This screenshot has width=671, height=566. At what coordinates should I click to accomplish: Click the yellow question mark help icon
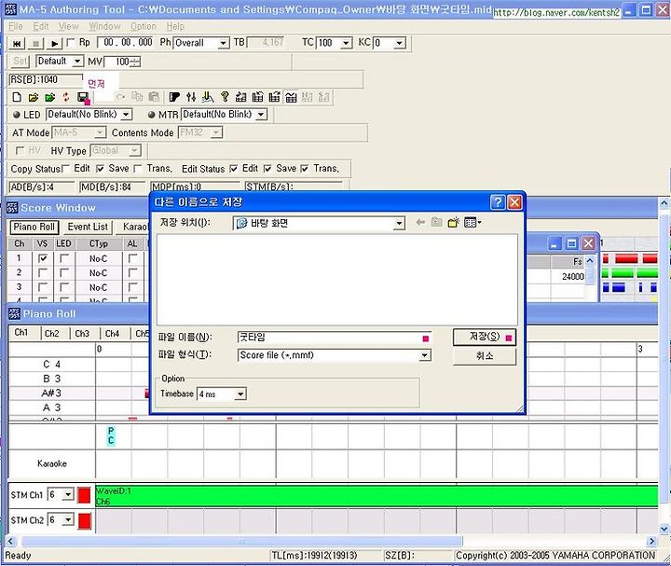click(225, 97)
